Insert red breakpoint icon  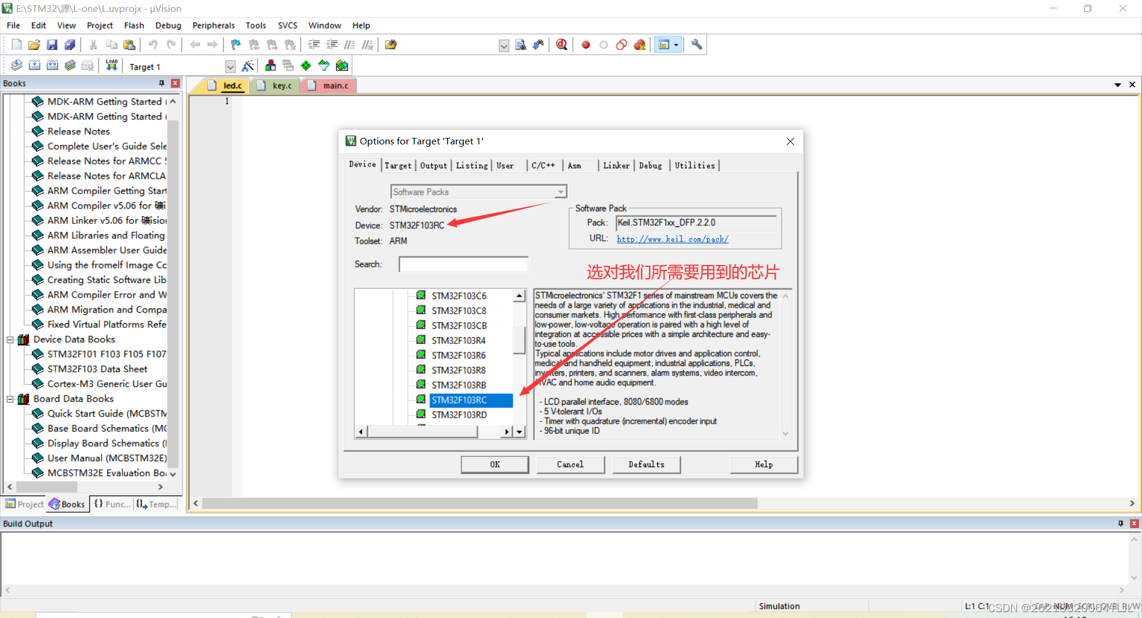[586, 45]
